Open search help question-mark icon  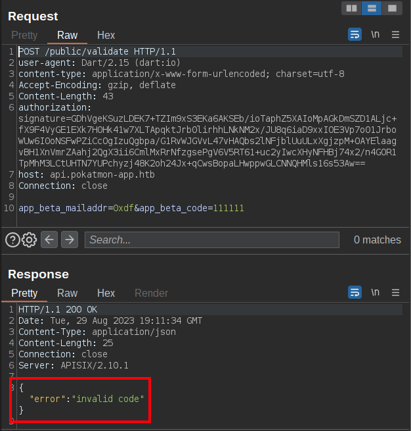(12, 240)
